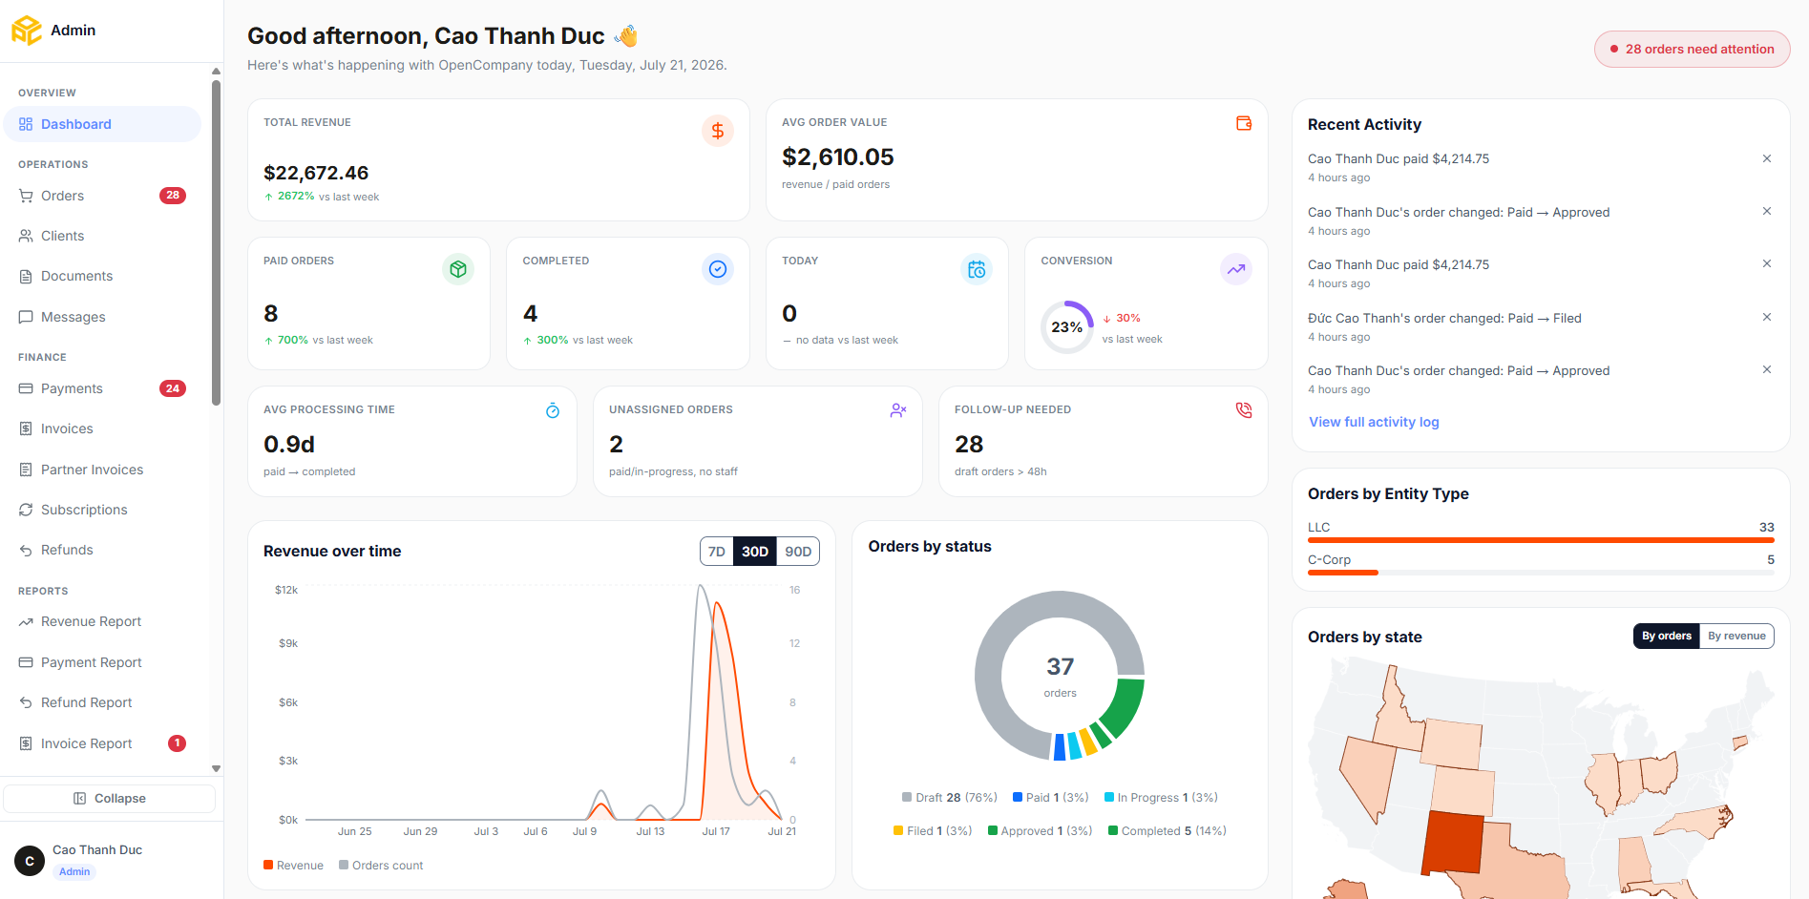Open the Dashboard grid icon
Screen dimensions: 1809x899
pos(26,124)
